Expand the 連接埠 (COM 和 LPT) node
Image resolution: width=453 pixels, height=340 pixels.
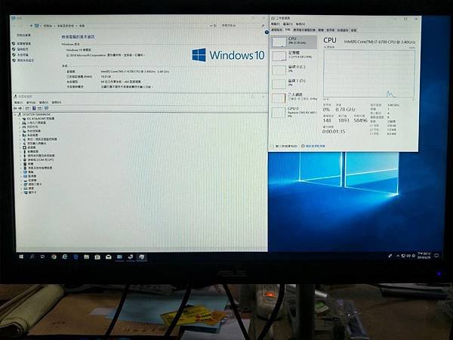coord(20,160)
